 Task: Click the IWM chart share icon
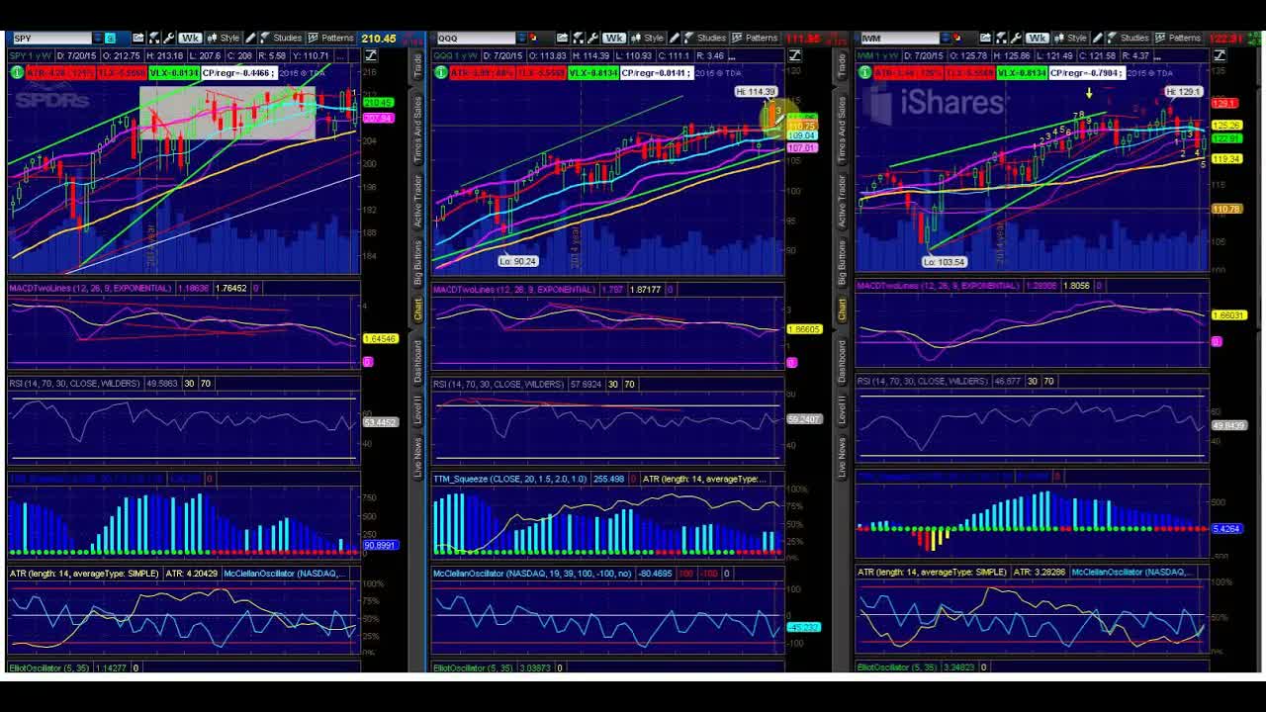(985, 38)
